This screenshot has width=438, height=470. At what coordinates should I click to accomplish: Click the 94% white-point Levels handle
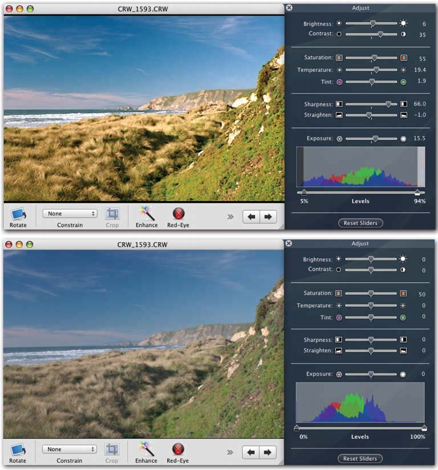[x=417, y=192]
